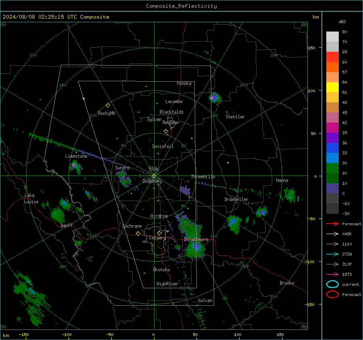Click the storm cell core below Strathmore
The image size is (363, 340).
(196, 246)
